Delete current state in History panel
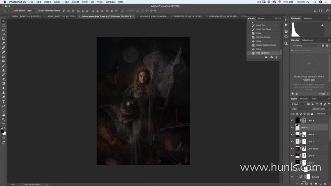 pos(276,58)
